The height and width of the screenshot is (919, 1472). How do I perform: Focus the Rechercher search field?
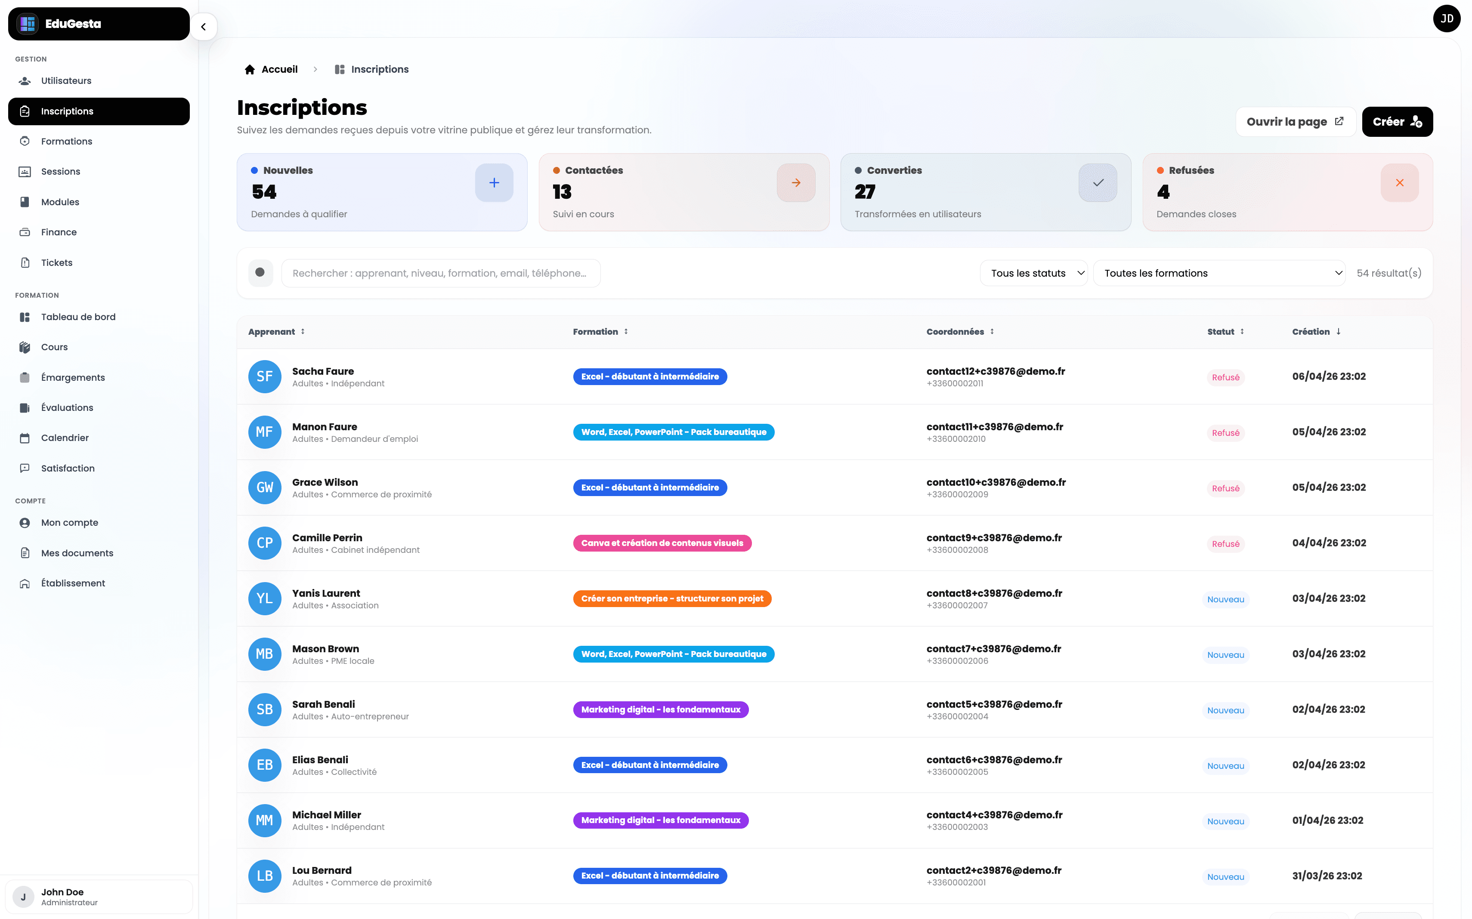coord(440,273)
